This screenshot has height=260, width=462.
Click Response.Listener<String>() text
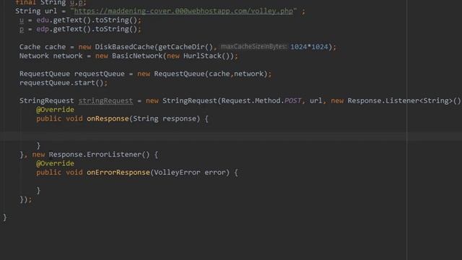pos(404,101)
